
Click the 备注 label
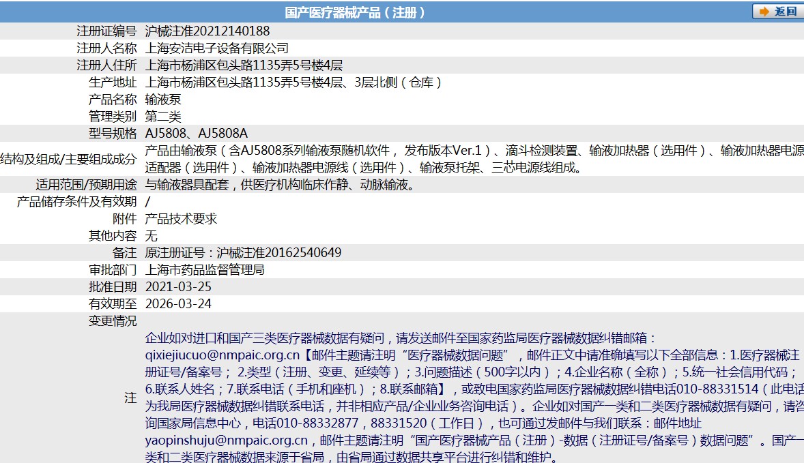pyautogui.click(x=125, y=252)
